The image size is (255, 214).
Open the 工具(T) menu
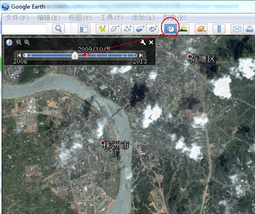click(112, 18)
